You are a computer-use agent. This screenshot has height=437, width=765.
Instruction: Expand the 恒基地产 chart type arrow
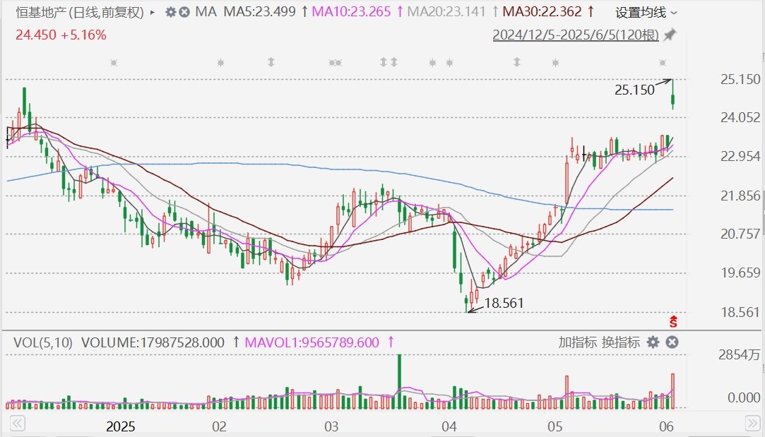(152, 12)
